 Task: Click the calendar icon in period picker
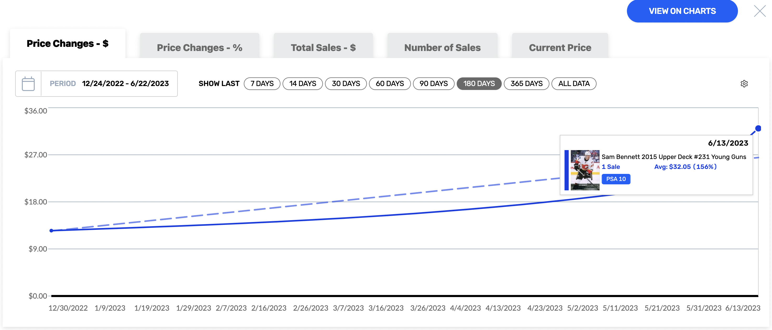28,83
